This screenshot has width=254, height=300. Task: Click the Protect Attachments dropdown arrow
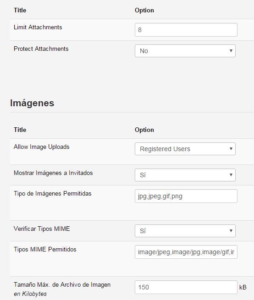click(231, 51)
